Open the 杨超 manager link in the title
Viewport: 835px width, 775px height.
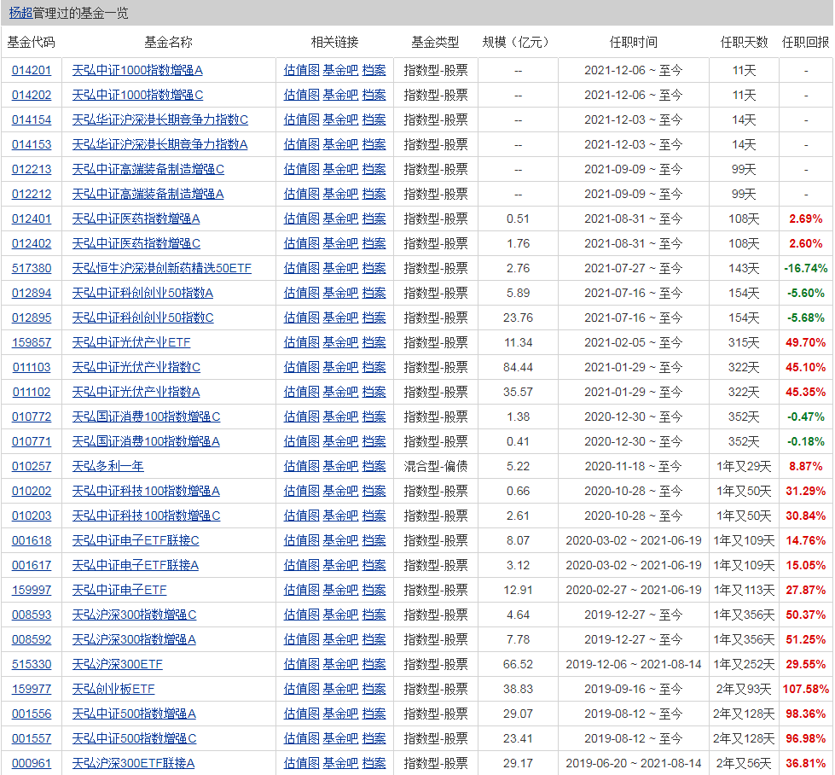(20, 13)
